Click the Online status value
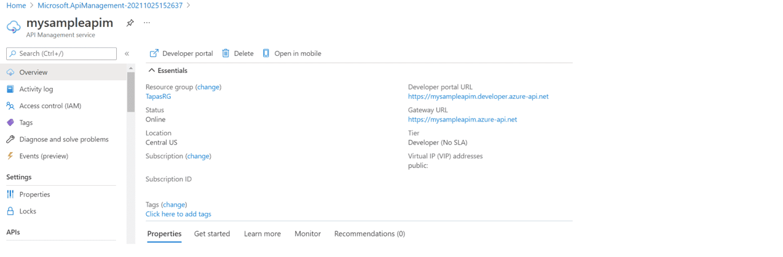Screen dimensions: 783x257 pos(155,120)
